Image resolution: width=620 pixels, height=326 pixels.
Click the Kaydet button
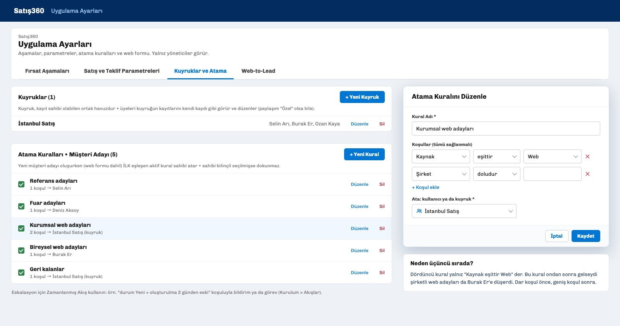586,236
